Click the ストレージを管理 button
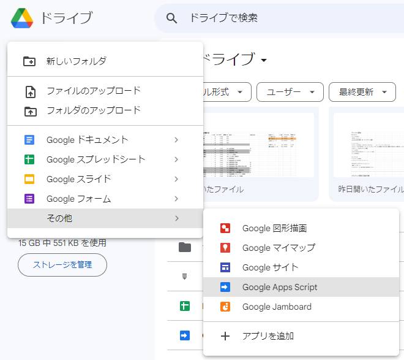This screenshot has height=360, width=404. (x=62, y=265)
